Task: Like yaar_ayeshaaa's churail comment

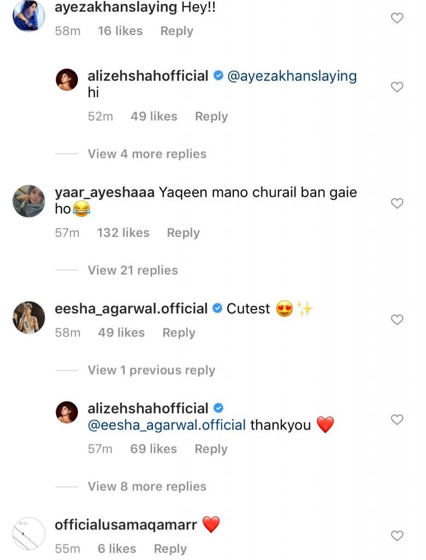Action: coord(398,203)
